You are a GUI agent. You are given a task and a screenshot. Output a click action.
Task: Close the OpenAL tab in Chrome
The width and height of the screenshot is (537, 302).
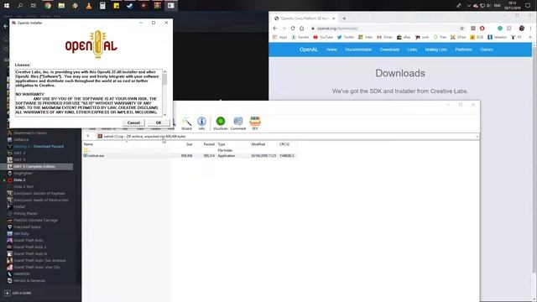point(334,18)
